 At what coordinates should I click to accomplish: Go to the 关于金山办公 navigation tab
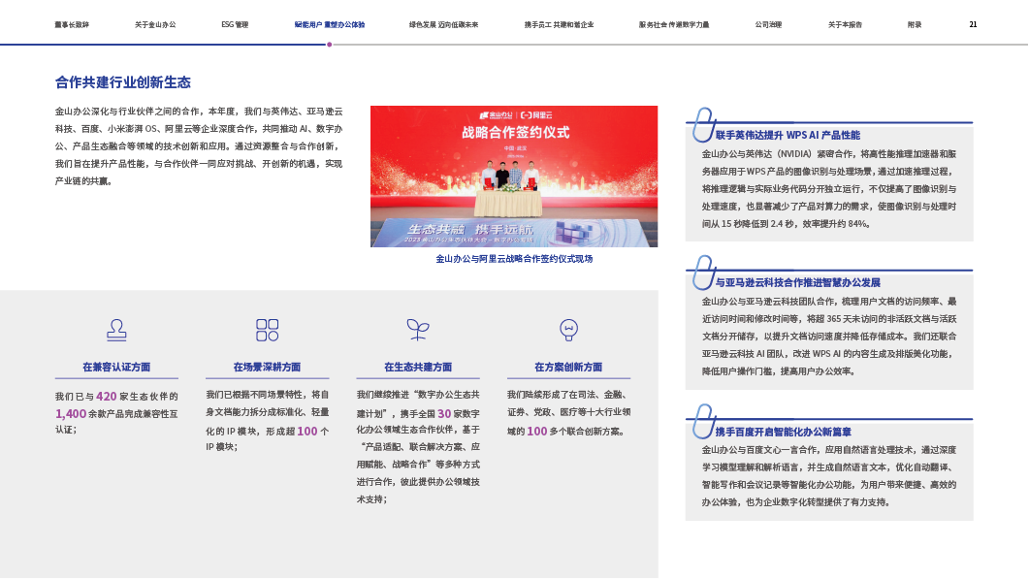coord(153,24)
